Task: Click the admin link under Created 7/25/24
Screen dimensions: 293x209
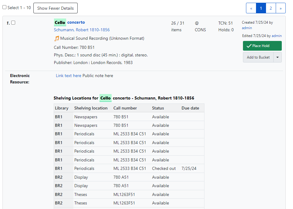Action: pyautogui.click(x=247, y=28)
